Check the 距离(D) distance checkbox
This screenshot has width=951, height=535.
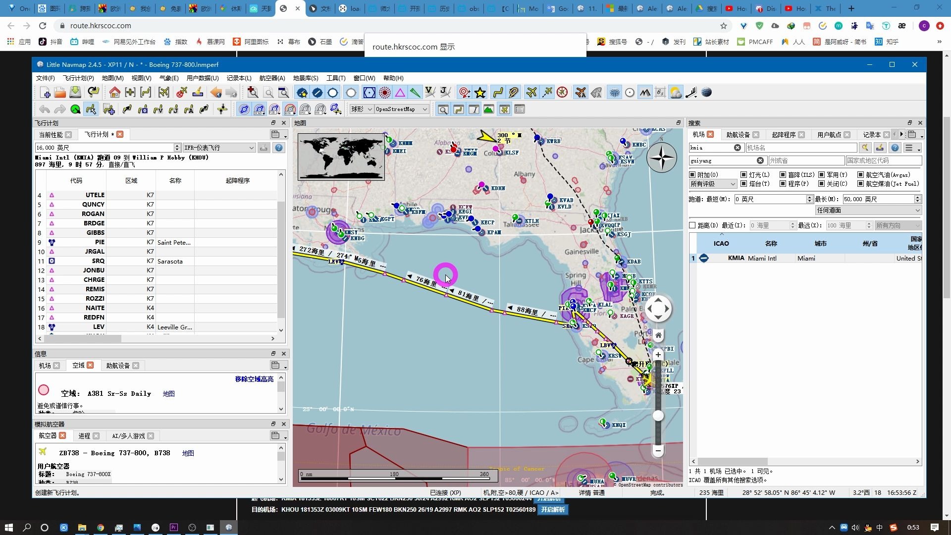click(692, 225)
